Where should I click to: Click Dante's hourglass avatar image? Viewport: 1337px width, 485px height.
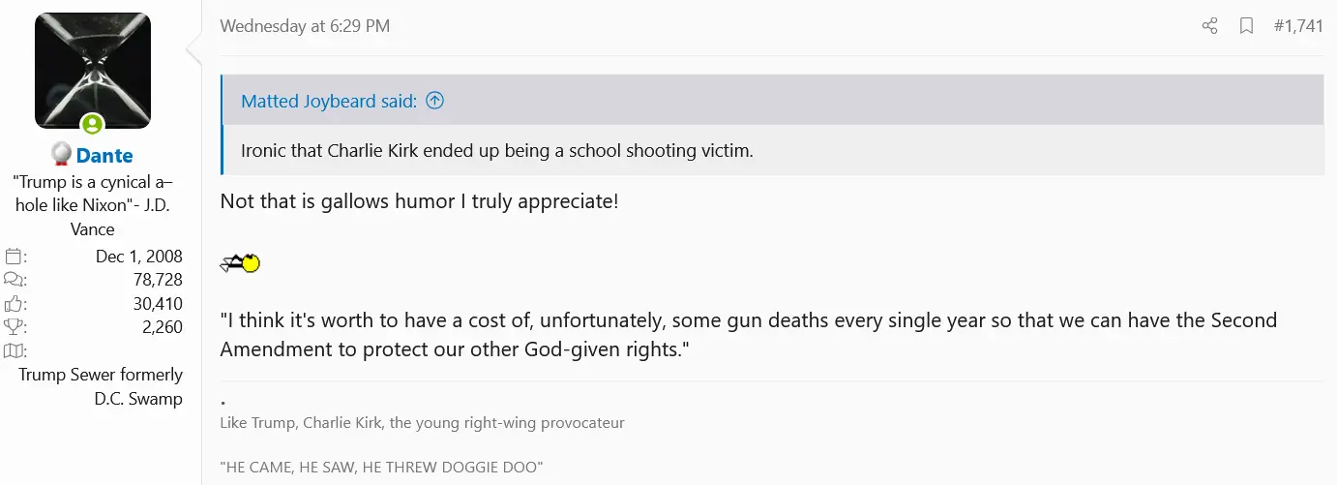pyautogui.click(x=93, y=70)
